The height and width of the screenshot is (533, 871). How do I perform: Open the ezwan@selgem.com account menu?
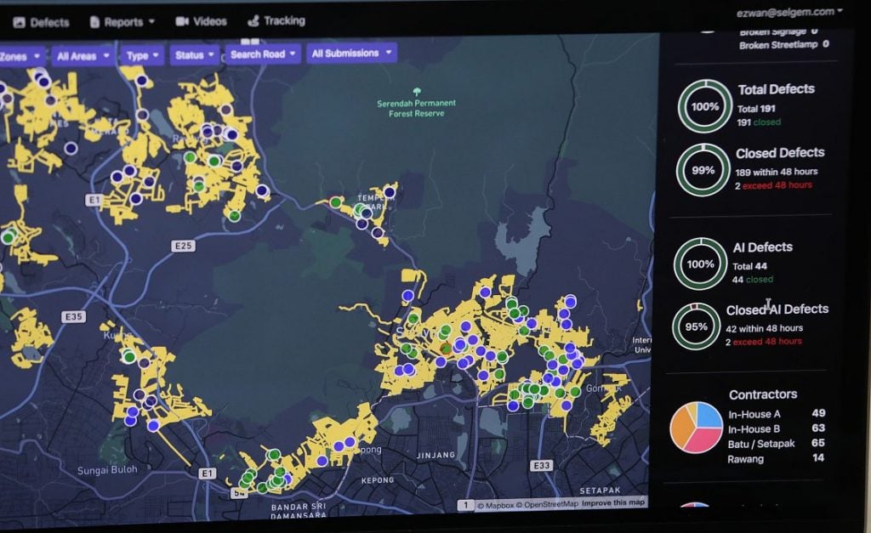(x=789, y=12)
